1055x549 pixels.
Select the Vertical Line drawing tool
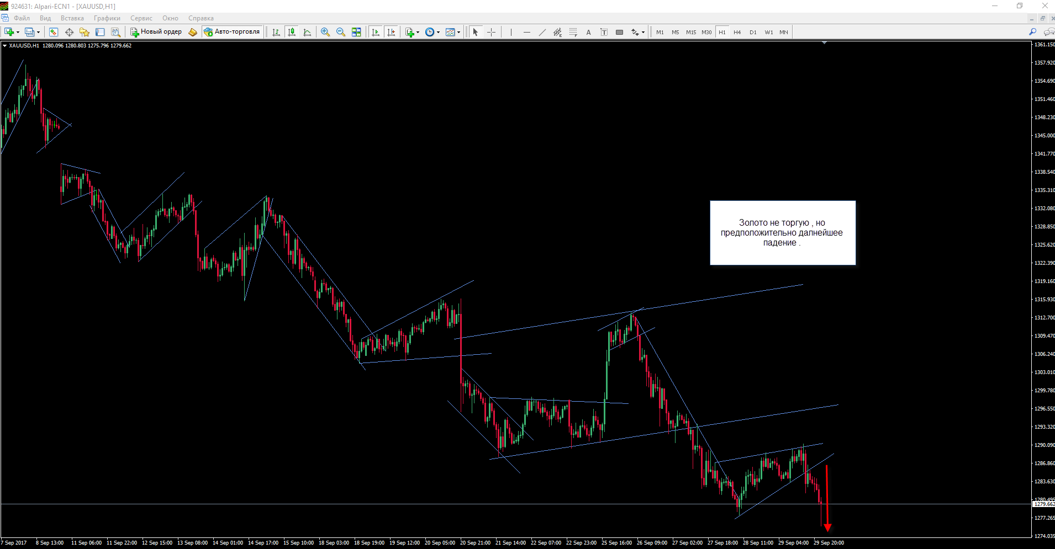click(511, 32)
